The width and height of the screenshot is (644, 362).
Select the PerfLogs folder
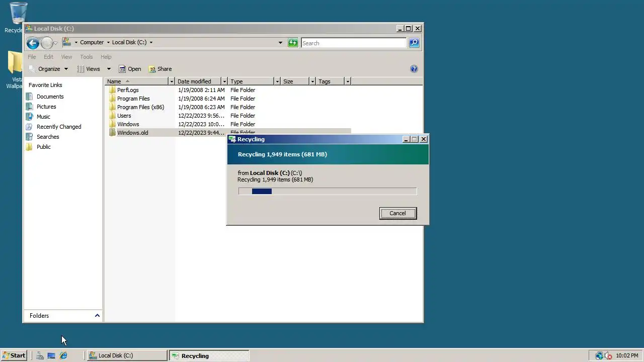[x=128, y=90]
